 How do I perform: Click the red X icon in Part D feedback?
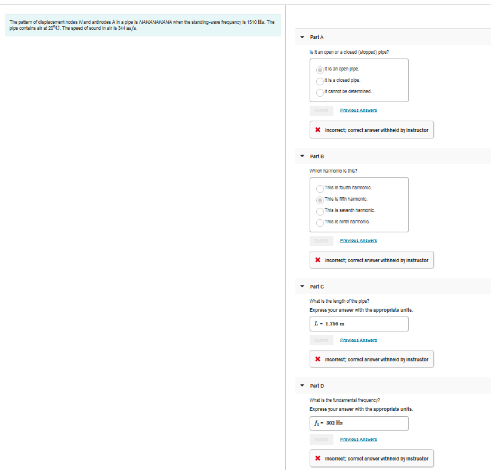click(x=317, y=458)
